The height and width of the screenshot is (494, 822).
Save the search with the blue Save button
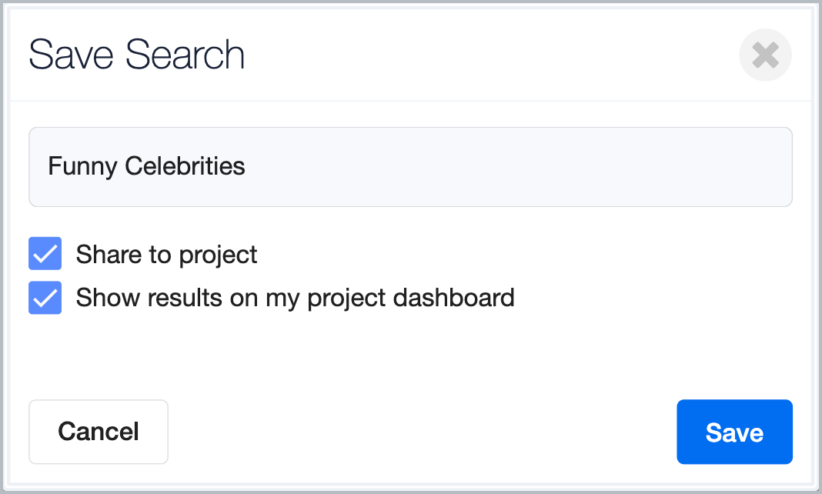coord(734,432)
